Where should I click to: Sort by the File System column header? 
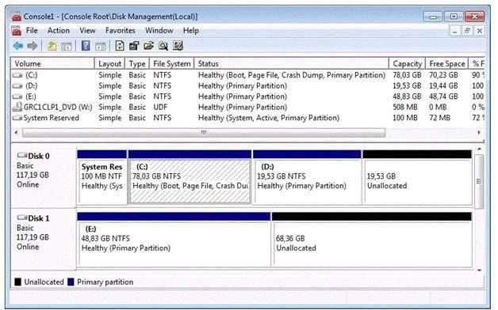172,63
